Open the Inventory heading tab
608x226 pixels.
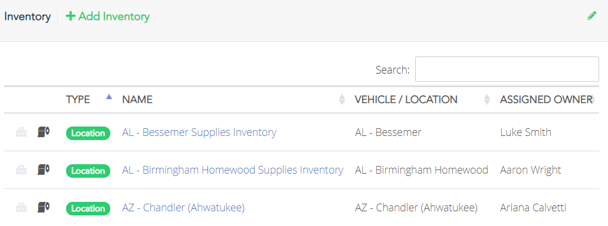pyautogui.click(x=28, y=16)
